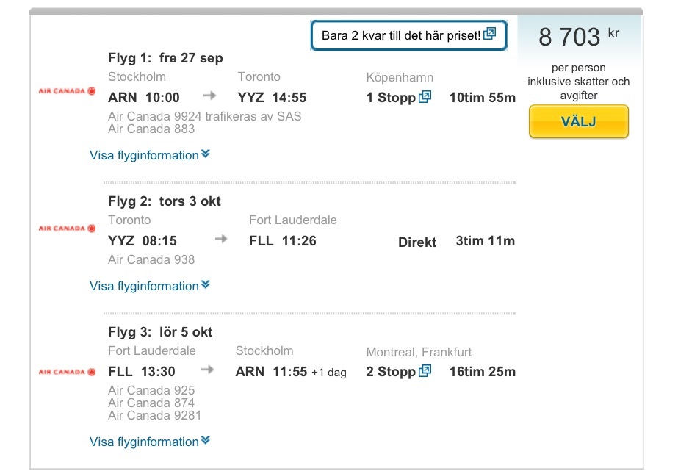678x471 pixels.
Task: Click the arrow between YYZ and FLL
Action: pyautogui.click(x=221, y=240)
